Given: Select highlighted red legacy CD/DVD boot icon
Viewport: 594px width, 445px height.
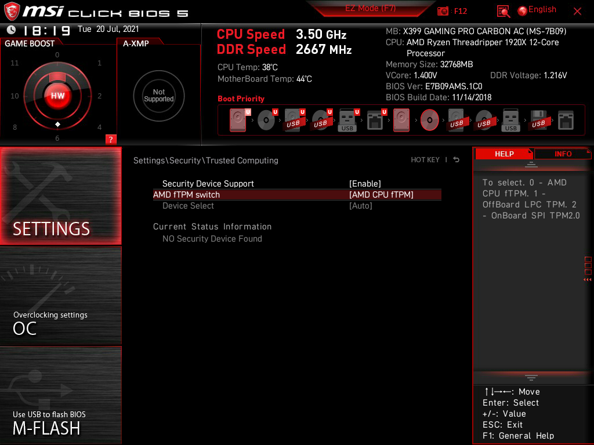Looking at the screenshot, I should [x=430, y=120].
